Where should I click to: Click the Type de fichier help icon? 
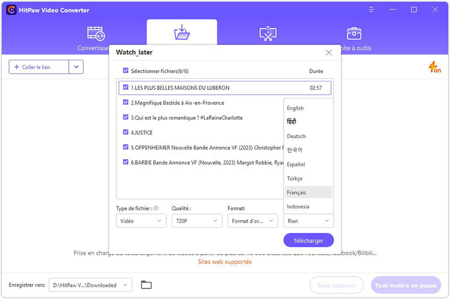tap(156, 208)
